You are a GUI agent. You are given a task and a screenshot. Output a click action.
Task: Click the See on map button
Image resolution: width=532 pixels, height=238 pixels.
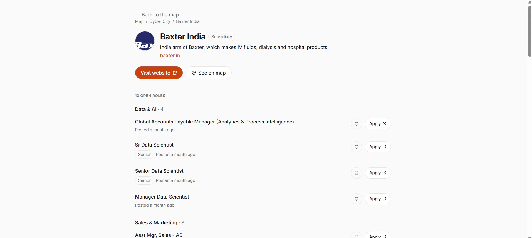click(x=209, y=73)
